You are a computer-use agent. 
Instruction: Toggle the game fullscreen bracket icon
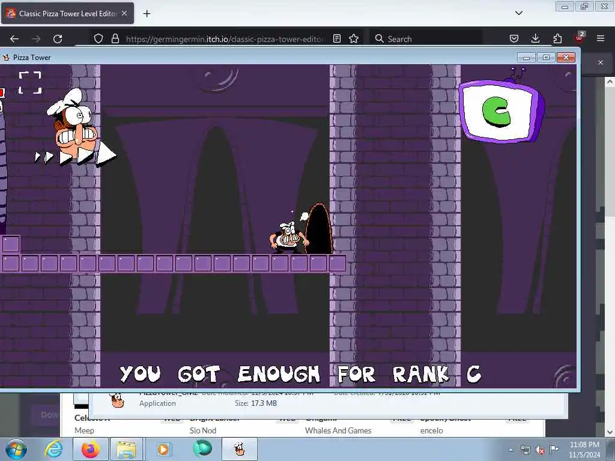tap(30, 83)
